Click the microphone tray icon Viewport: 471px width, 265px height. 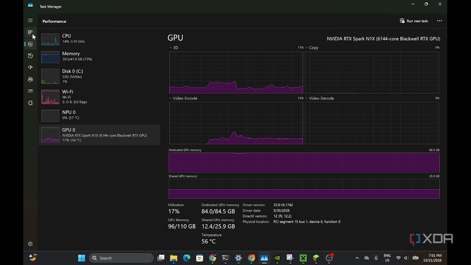pyautogui.click(x=376, y=258)
